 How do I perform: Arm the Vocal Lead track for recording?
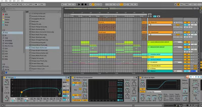pos(196,32)
